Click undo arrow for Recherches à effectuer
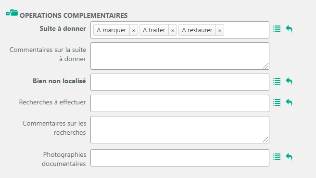The width and height of the screenshot is (316, 178). pyautogui.click(x=289, y=102)
